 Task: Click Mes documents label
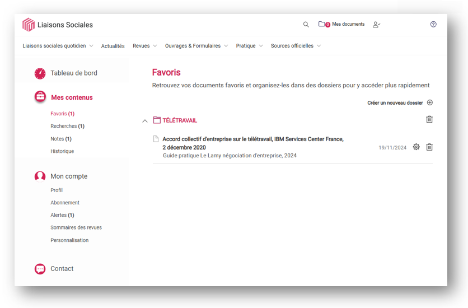pyautogui.click(x=348, y=24)
